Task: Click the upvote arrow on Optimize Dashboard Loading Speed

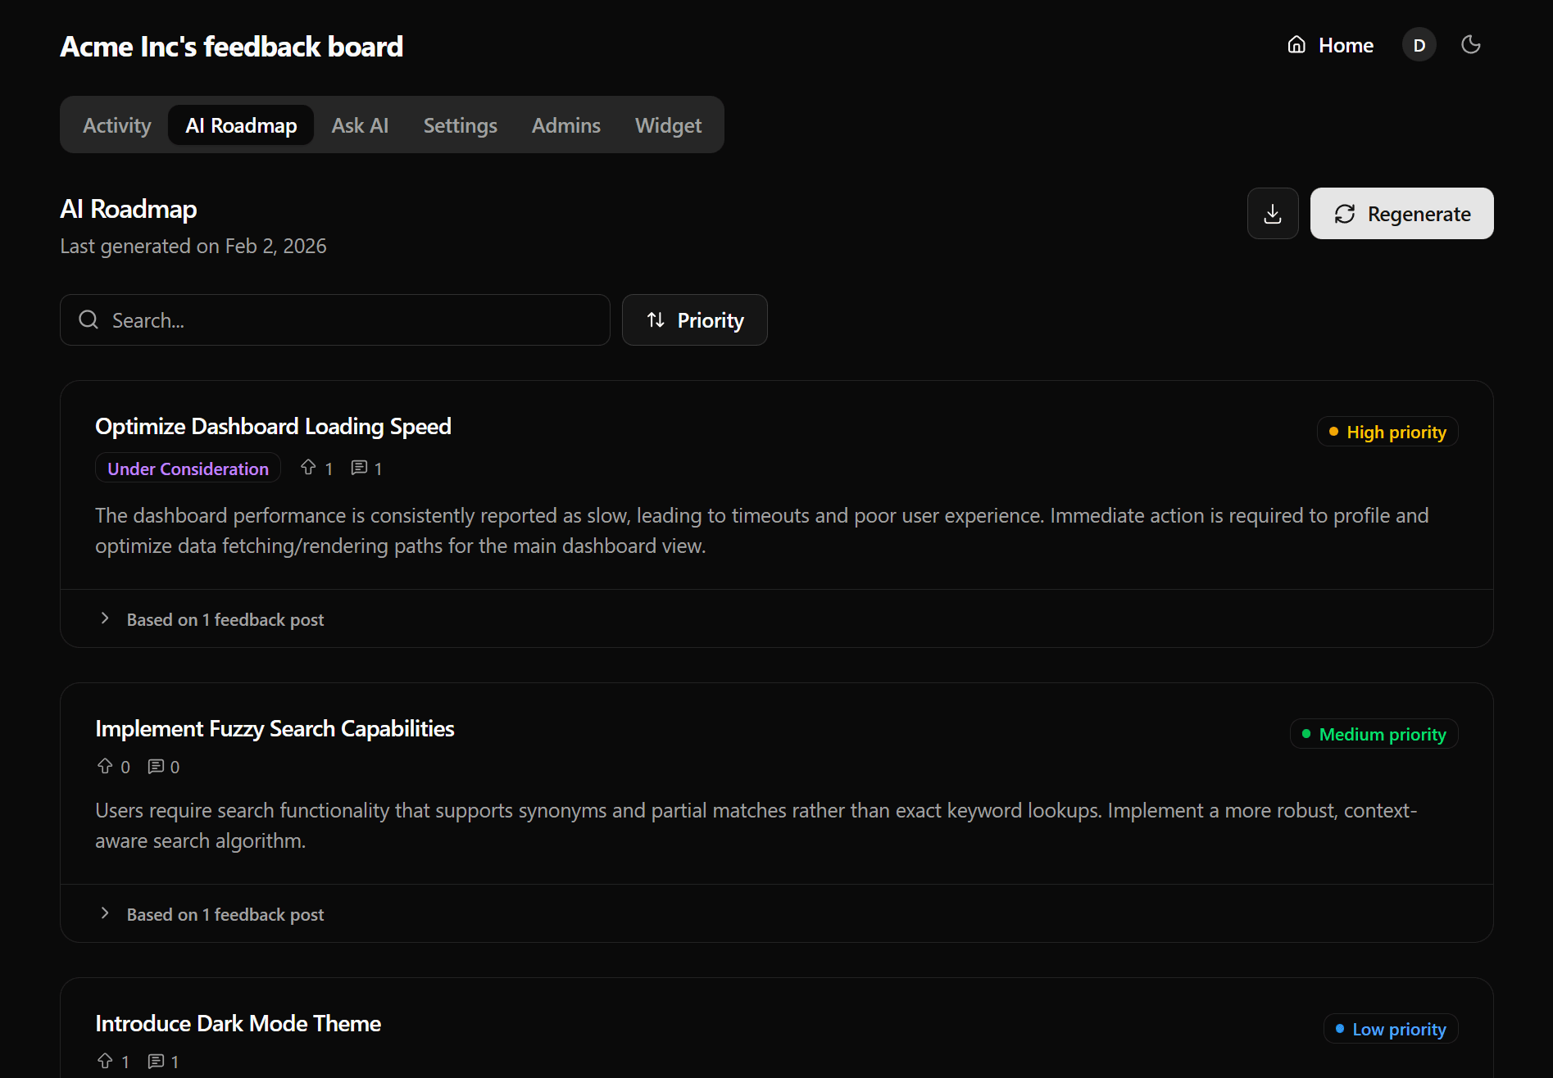Action: pos(308,468)
